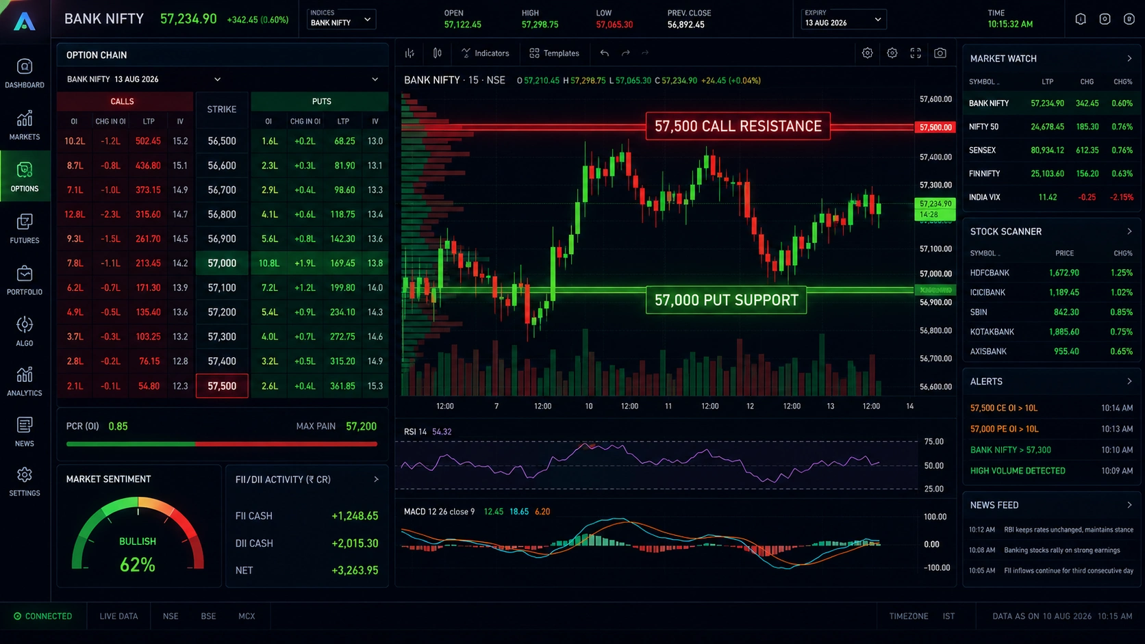Click the Market Sentiment bullish gauge
The height and width of the screenshot is (644, 1145).
(x=138, y=535)
